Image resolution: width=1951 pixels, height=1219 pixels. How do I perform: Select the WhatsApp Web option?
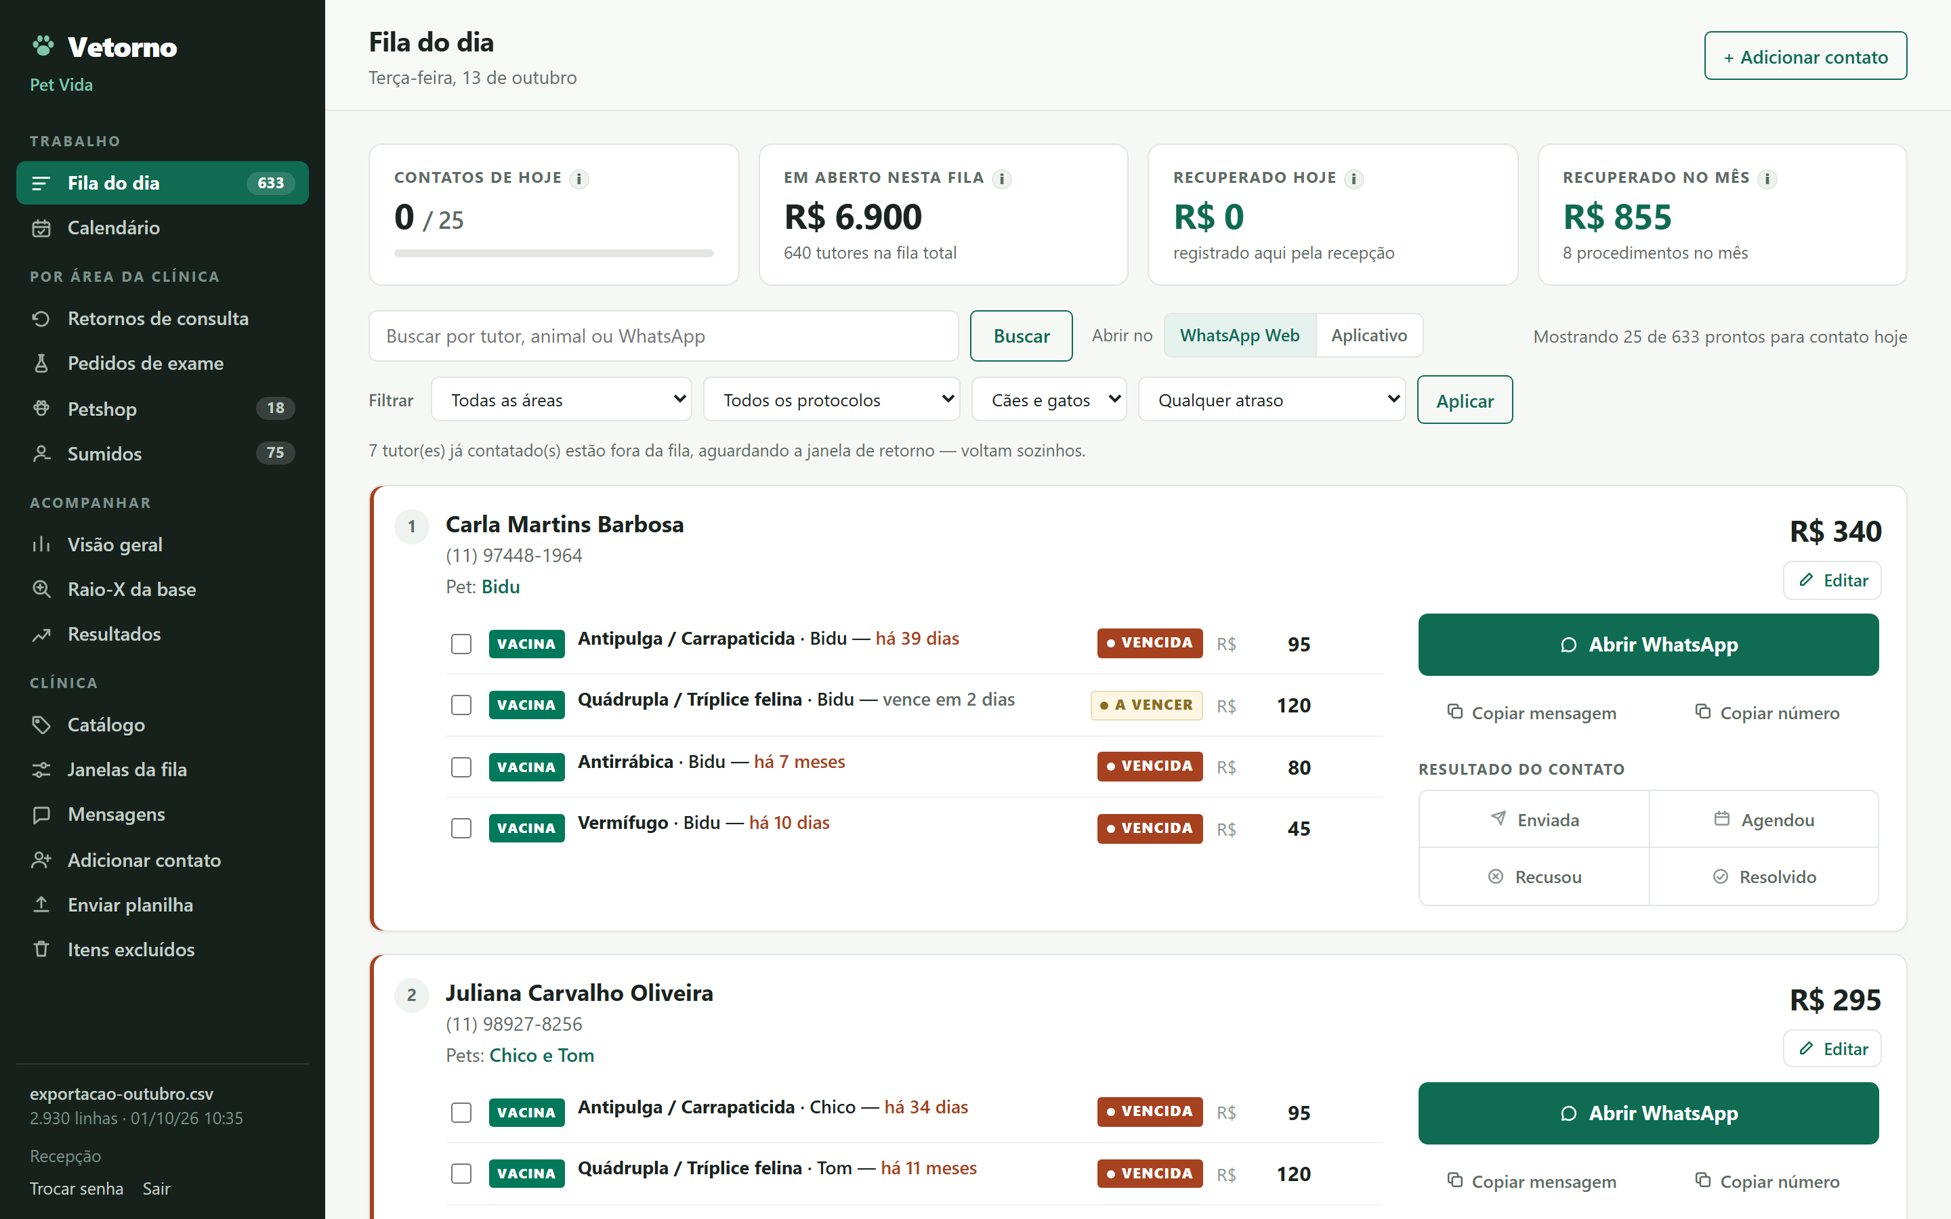point(1240,335)
